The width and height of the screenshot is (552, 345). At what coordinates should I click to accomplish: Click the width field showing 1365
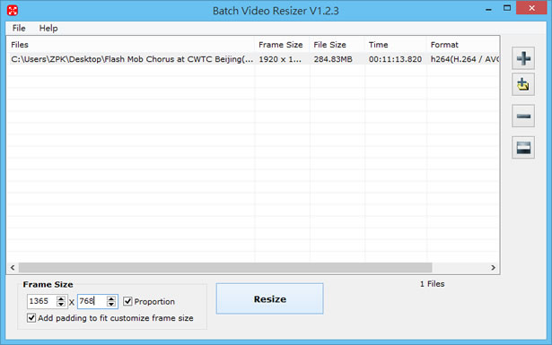pos(42,301)
